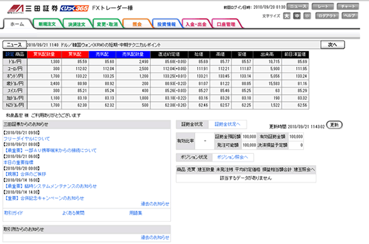The image size is (369, 244).
Task: Open 過去のお知らせ under 三田証券 notices
Action: point(155,204)
